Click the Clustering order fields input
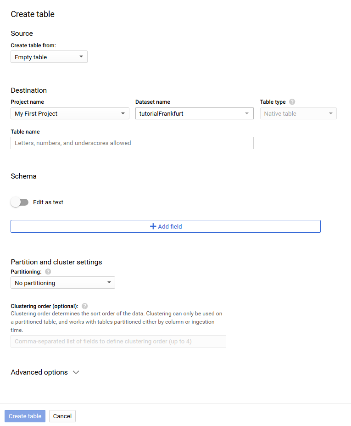 tap(118, 341)
